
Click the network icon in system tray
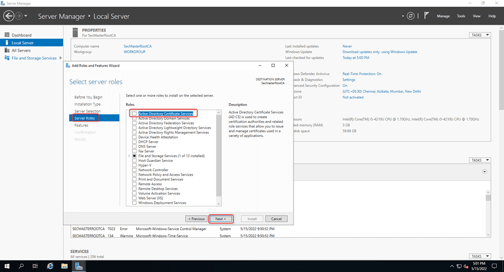459,266
